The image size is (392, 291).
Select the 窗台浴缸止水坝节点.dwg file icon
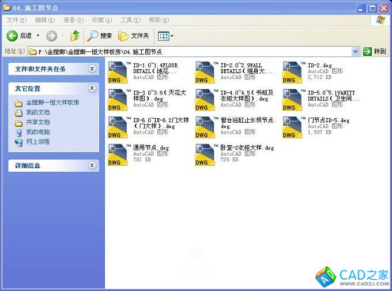(x=205, y=127)
